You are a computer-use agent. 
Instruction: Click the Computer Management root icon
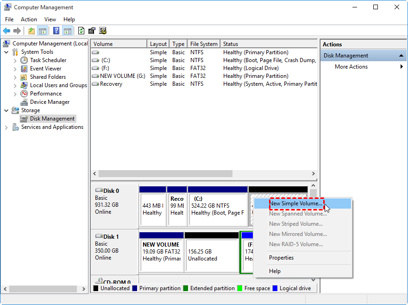click(6, 44)
